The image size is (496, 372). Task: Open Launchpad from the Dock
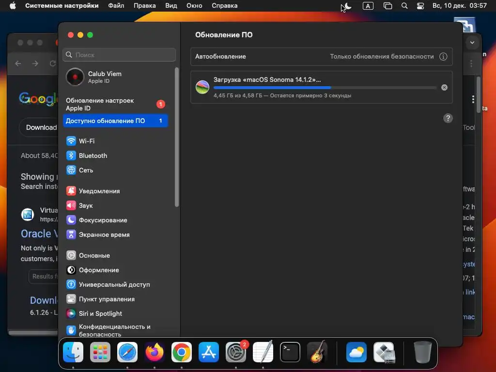pos(100,352)
